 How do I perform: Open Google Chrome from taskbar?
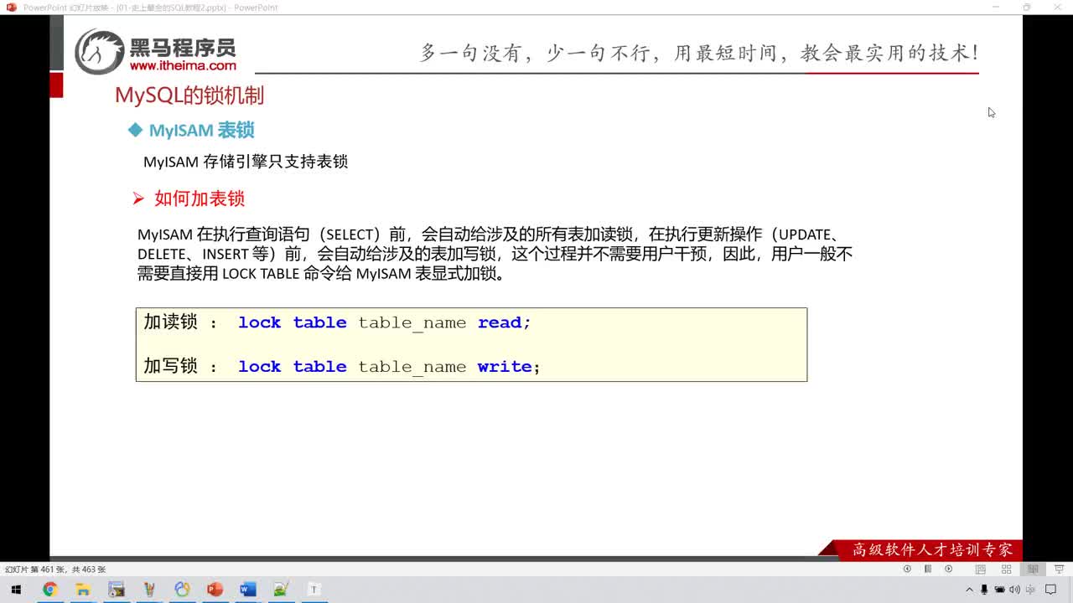pyautogui.click(x=49, y=590)
